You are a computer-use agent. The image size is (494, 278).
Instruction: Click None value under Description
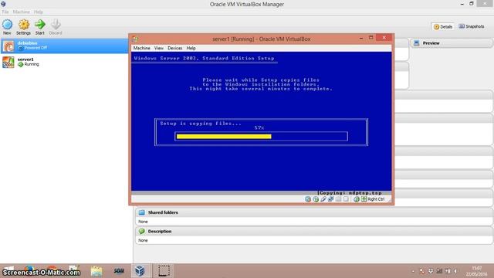(143, 240)
